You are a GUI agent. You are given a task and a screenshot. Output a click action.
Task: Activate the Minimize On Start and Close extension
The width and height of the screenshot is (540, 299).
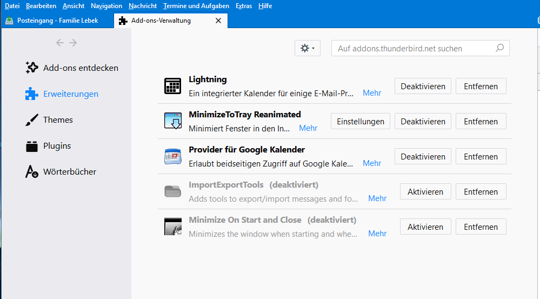(x=425, y=227)
